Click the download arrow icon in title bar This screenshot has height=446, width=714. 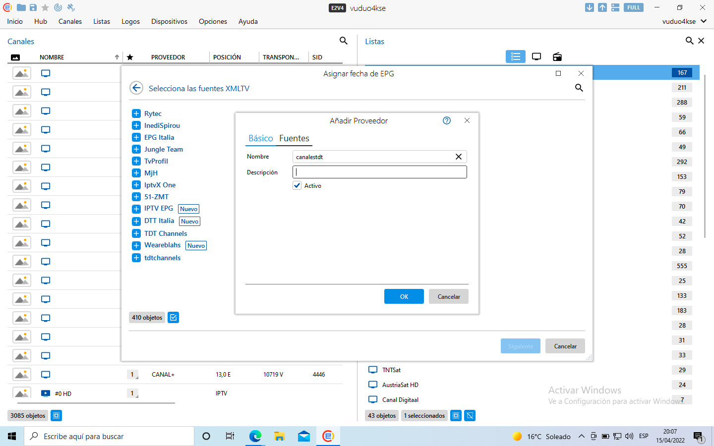pos(589,7)
